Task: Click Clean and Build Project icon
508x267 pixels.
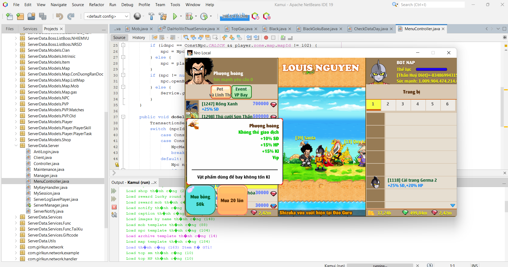Action: (x=163, y=16)
